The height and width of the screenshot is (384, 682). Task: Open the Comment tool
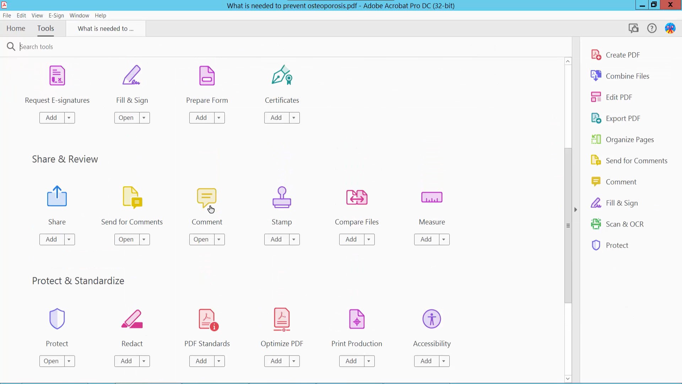201,239
